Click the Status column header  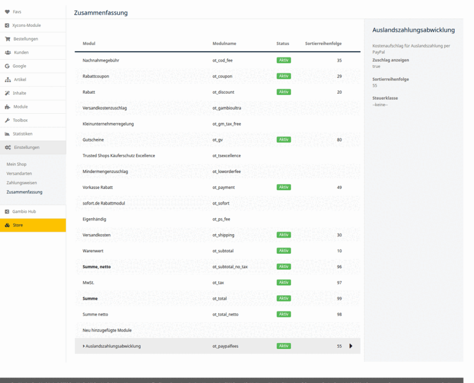tap(282, 44)
